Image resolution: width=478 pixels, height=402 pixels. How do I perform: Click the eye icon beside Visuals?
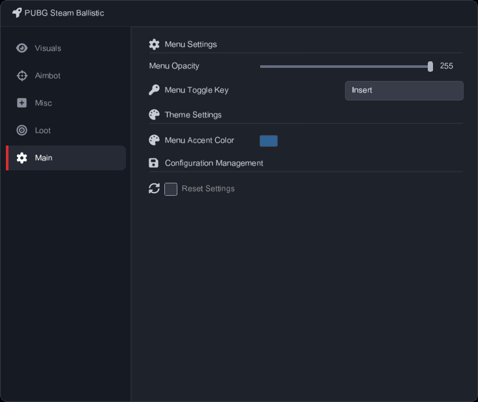coord(22,48)
